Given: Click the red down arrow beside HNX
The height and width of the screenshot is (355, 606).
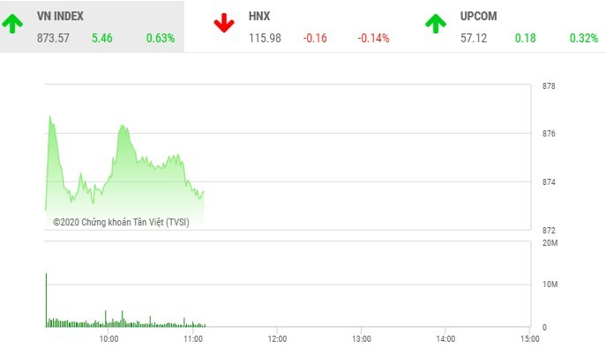Looking at the screenshot, I should 224,24.
